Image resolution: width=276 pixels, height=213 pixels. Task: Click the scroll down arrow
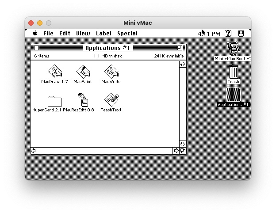[x=183, y=144]
